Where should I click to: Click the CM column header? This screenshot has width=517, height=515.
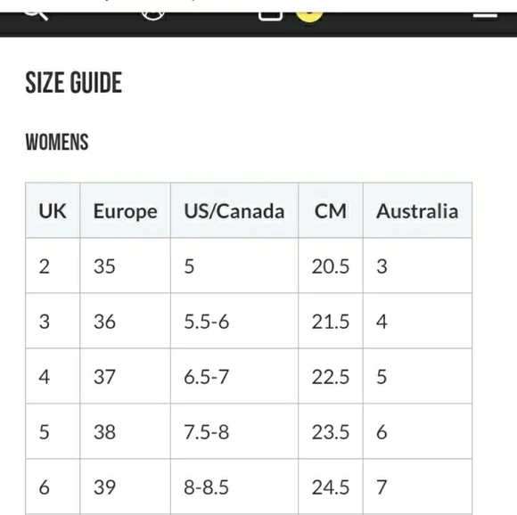tap(331, 210)
